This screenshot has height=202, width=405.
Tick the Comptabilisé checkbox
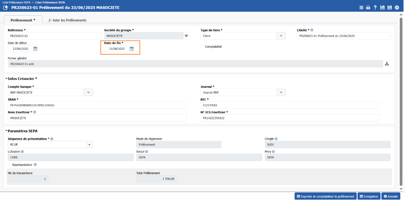coord(202,47)
